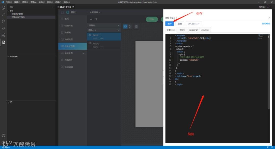
Task: Toggle visibility of second 自定义 layer
Action: (x=90, y=43)
